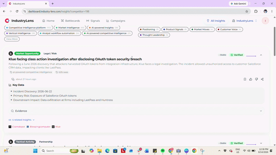Open Windows Start menu
Screen dimensions: 276x155
35,151
